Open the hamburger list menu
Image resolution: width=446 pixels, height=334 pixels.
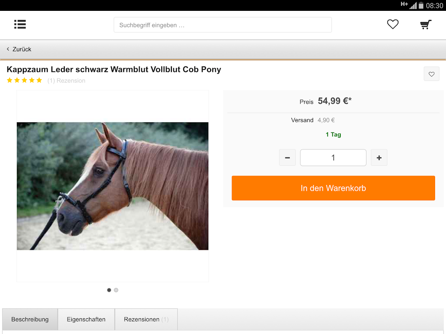20,25
